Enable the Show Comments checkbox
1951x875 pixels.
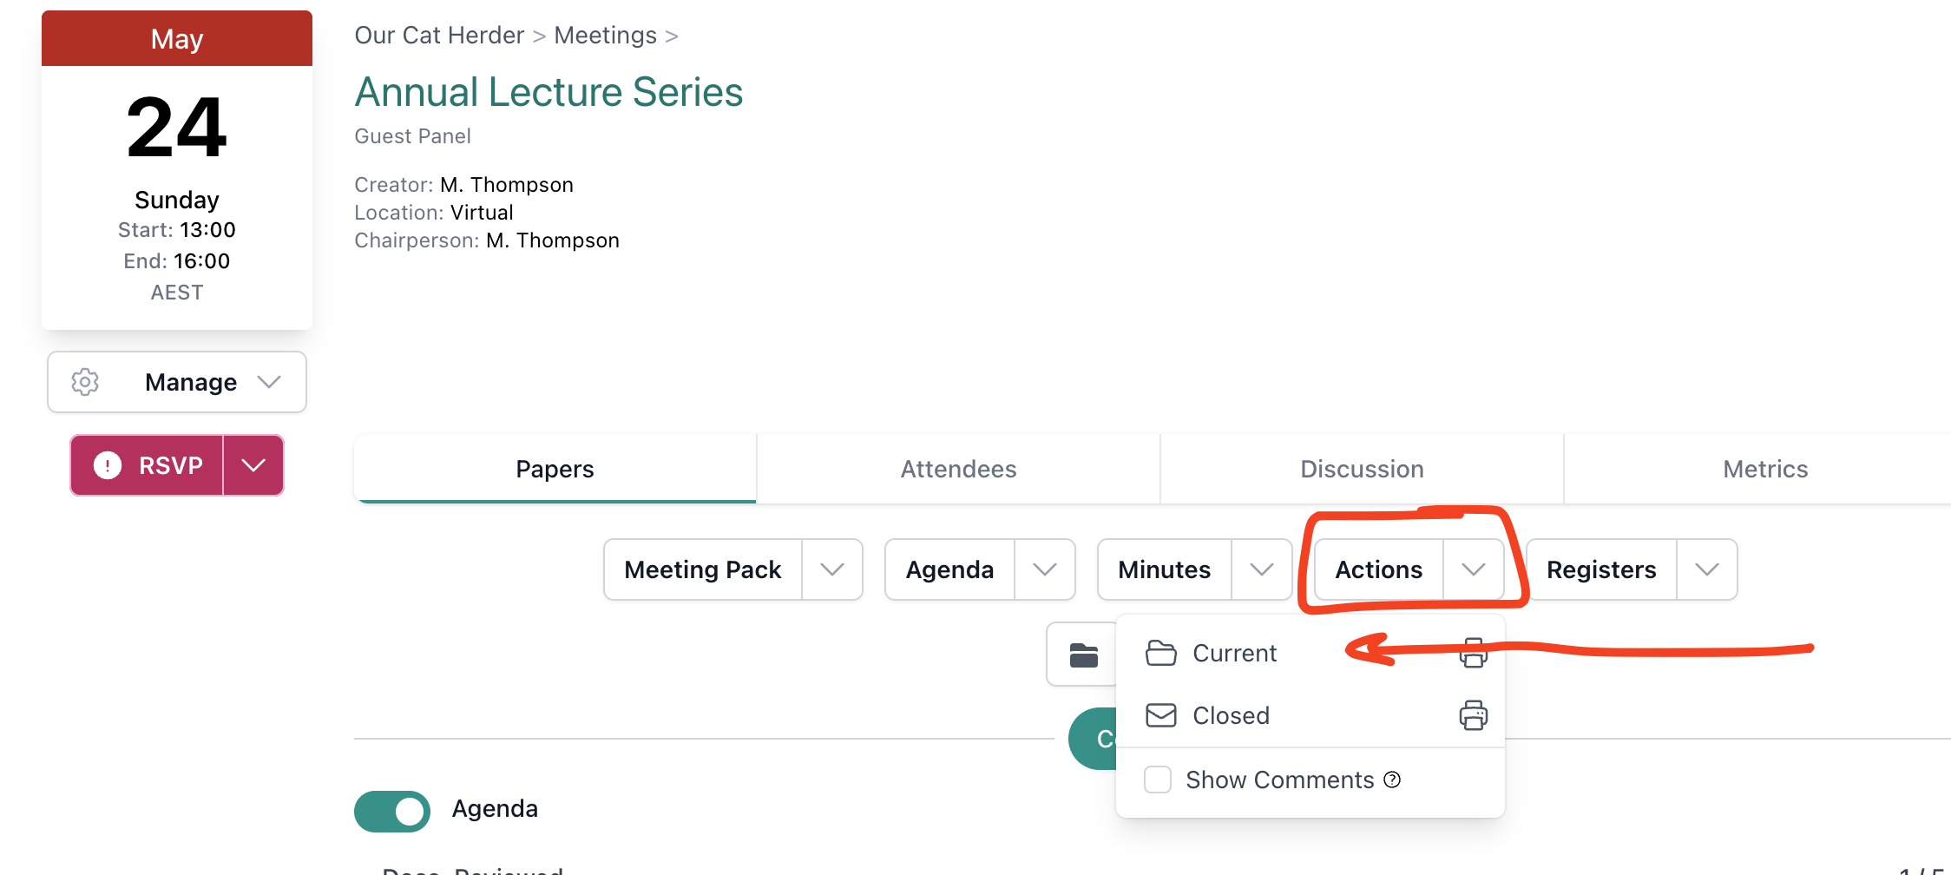pos(1157,780)
